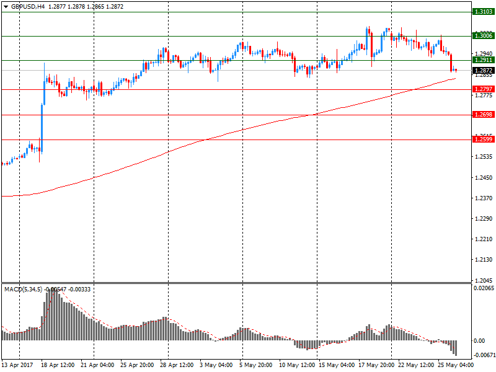Click the MACD 0.00 scale value

(479, 340)
